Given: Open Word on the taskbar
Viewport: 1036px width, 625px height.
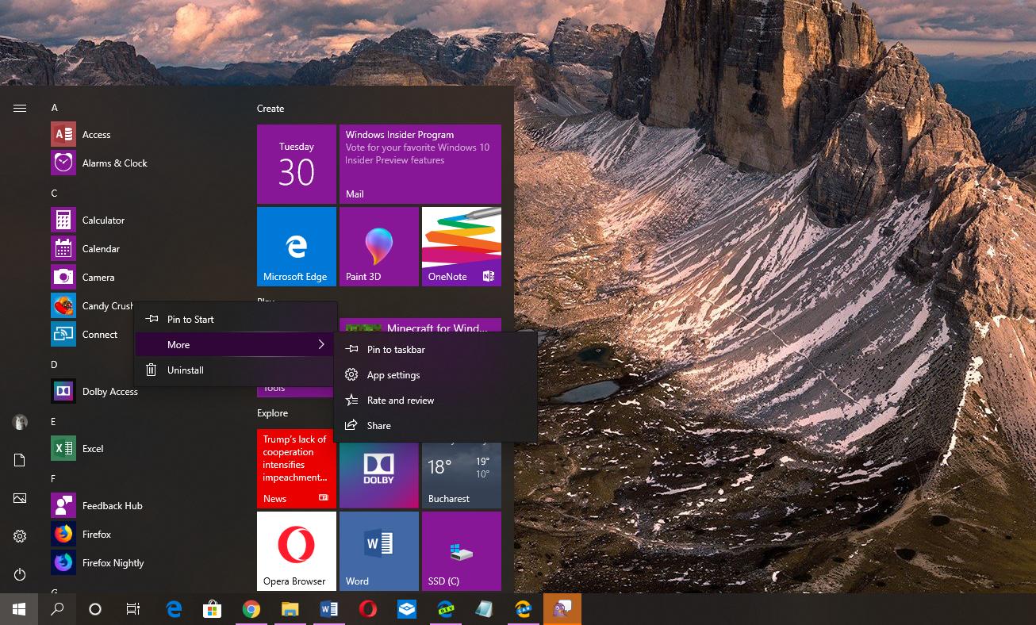Looking at the screenshot, I should [328, 609].
